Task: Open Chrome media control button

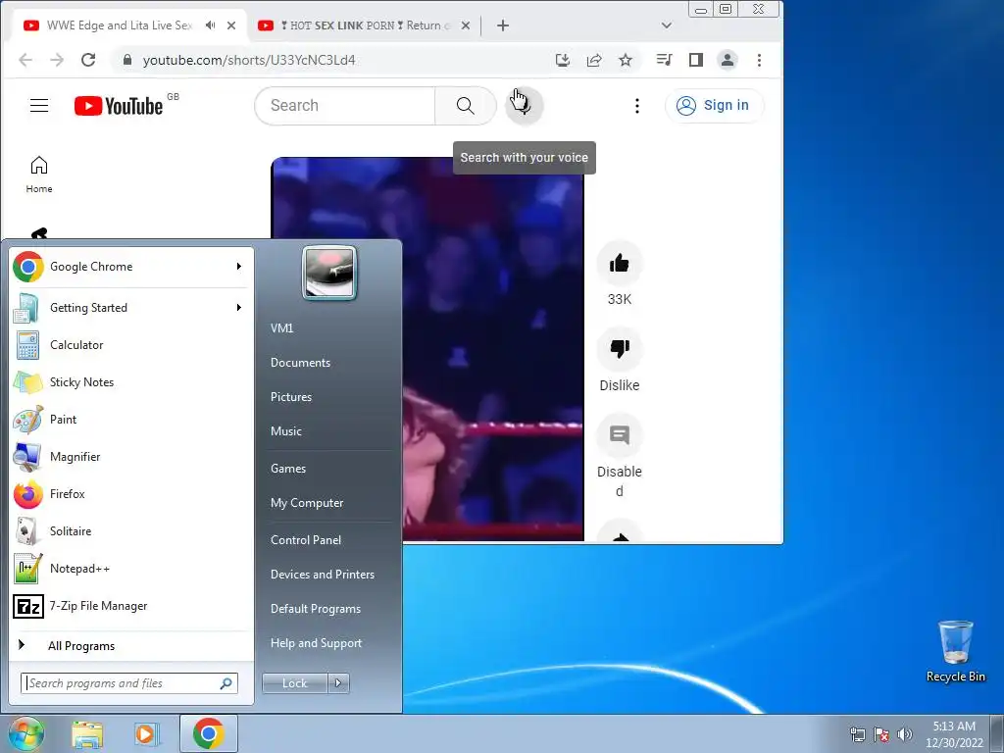Action: (664, 60)
